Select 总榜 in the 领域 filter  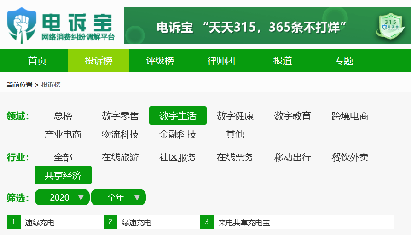(63, 115)
